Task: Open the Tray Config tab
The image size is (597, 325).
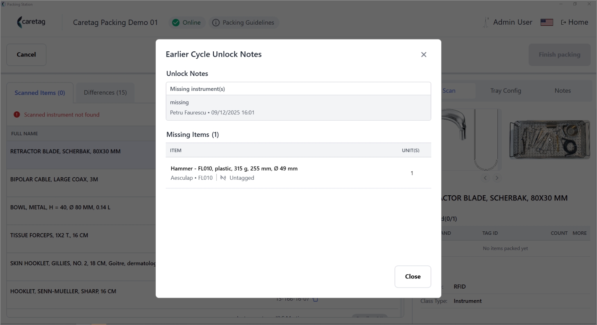Action: coord(505,91)
